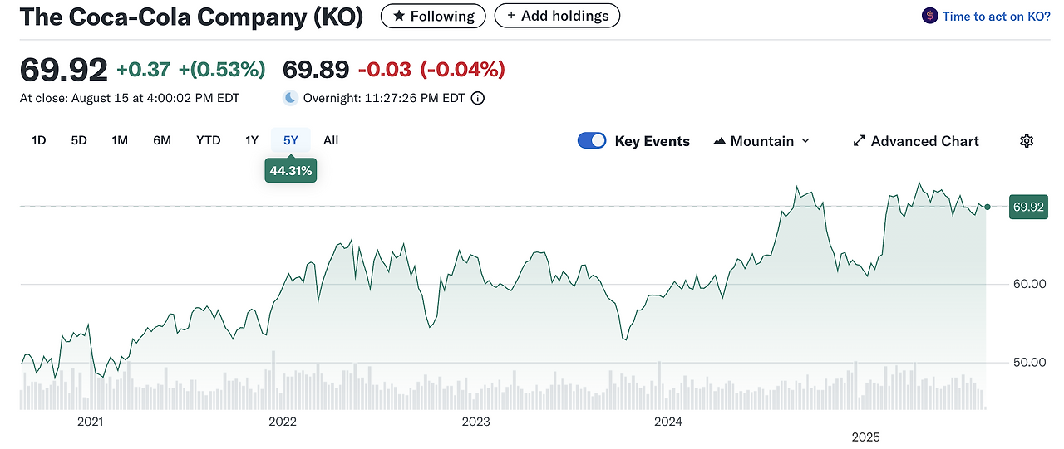Show the All time range
The height and width of the screenshot is (449, 1064).
(331, 140)
